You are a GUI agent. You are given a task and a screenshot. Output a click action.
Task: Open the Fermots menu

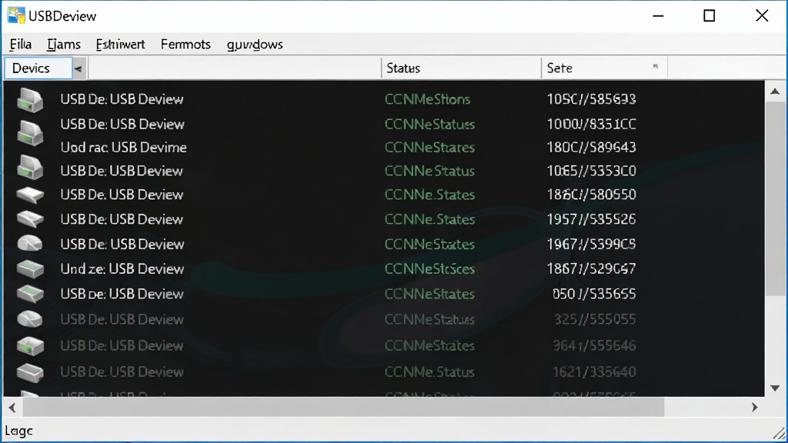[x=185, y=44]
